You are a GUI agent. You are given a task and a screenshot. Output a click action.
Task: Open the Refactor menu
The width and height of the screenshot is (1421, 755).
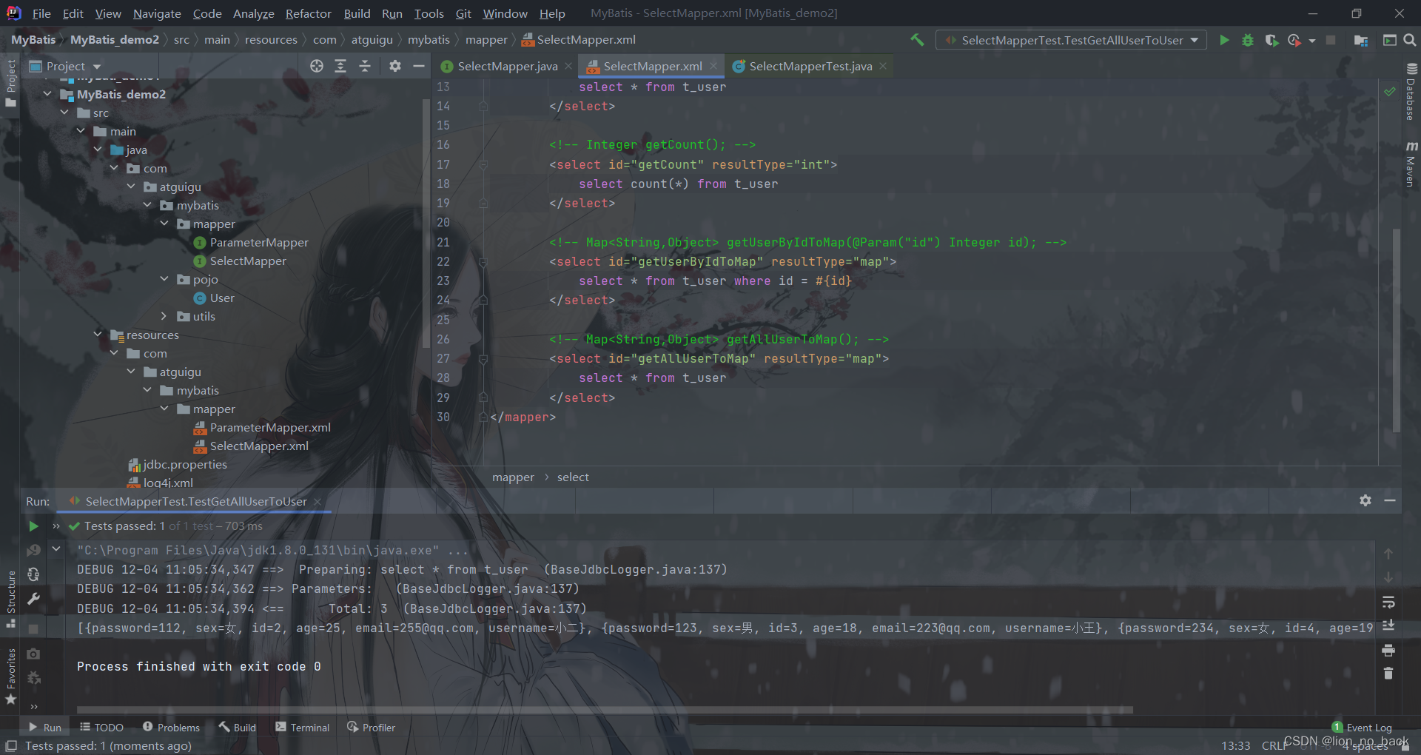pyautogui.click(x=308, y=13)
